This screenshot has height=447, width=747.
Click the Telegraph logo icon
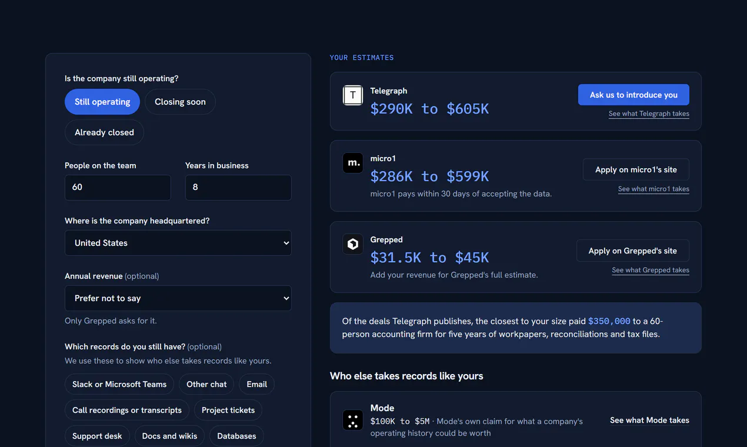353,95
